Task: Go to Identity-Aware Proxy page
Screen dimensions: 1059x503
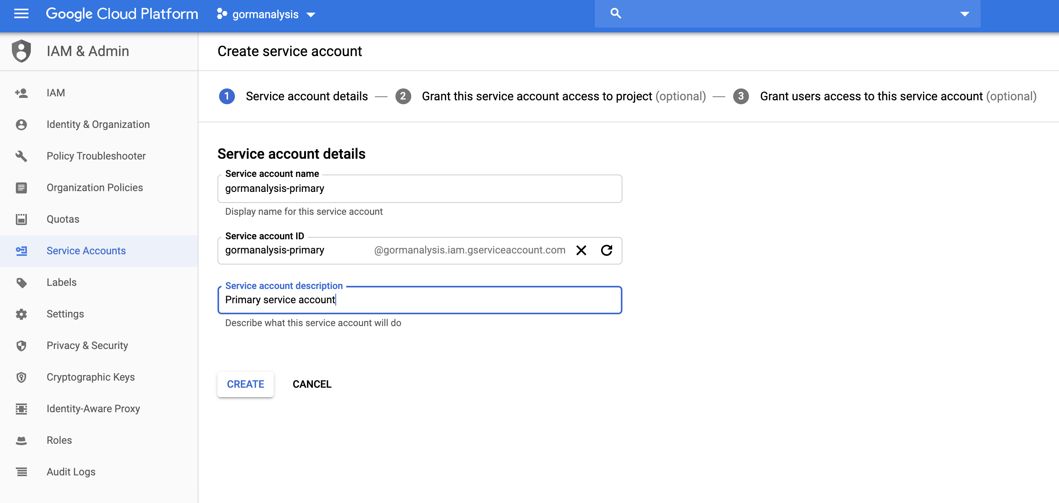Action: click(x=93, y=409)
